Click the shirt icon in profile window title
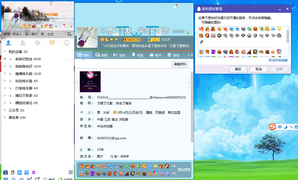Screen dimensions: 298x180 tap(175, 7)
